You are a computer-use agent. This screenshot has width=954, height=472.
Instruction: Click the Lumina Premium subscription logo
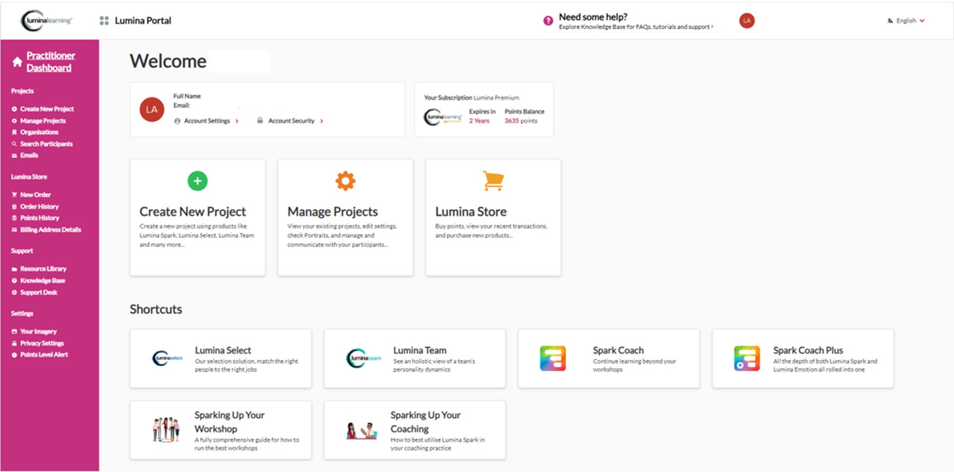(x=443, y=117)
